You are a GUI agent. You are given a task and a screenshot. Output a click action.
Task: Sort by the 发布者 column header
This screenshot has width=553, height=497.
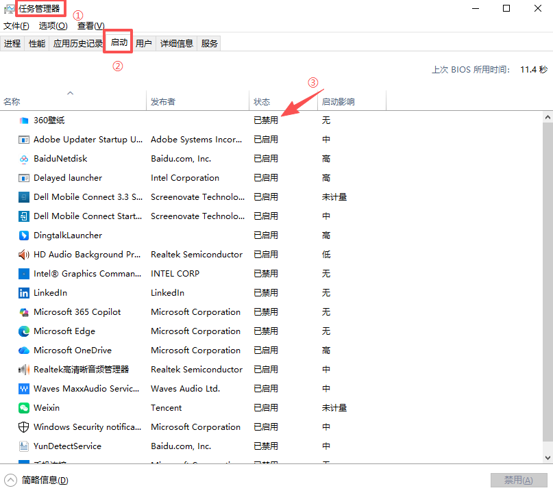pyautogui.click(x=198, y=101)
